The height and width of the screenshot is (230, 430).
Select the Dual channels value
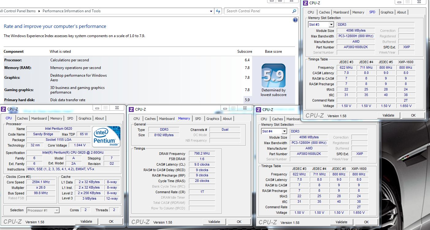pos(225,129)
